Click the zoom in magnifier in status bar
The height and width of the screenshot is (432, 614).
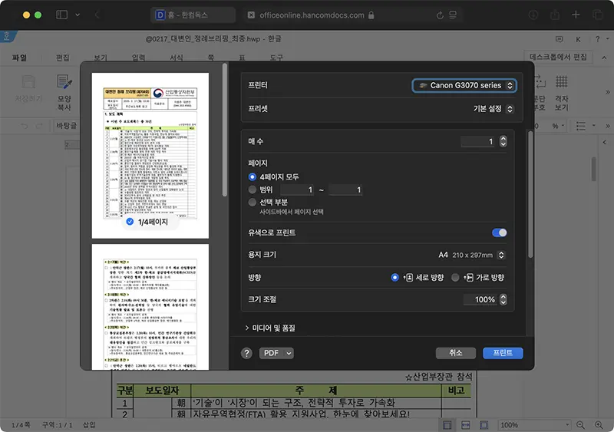599,425
